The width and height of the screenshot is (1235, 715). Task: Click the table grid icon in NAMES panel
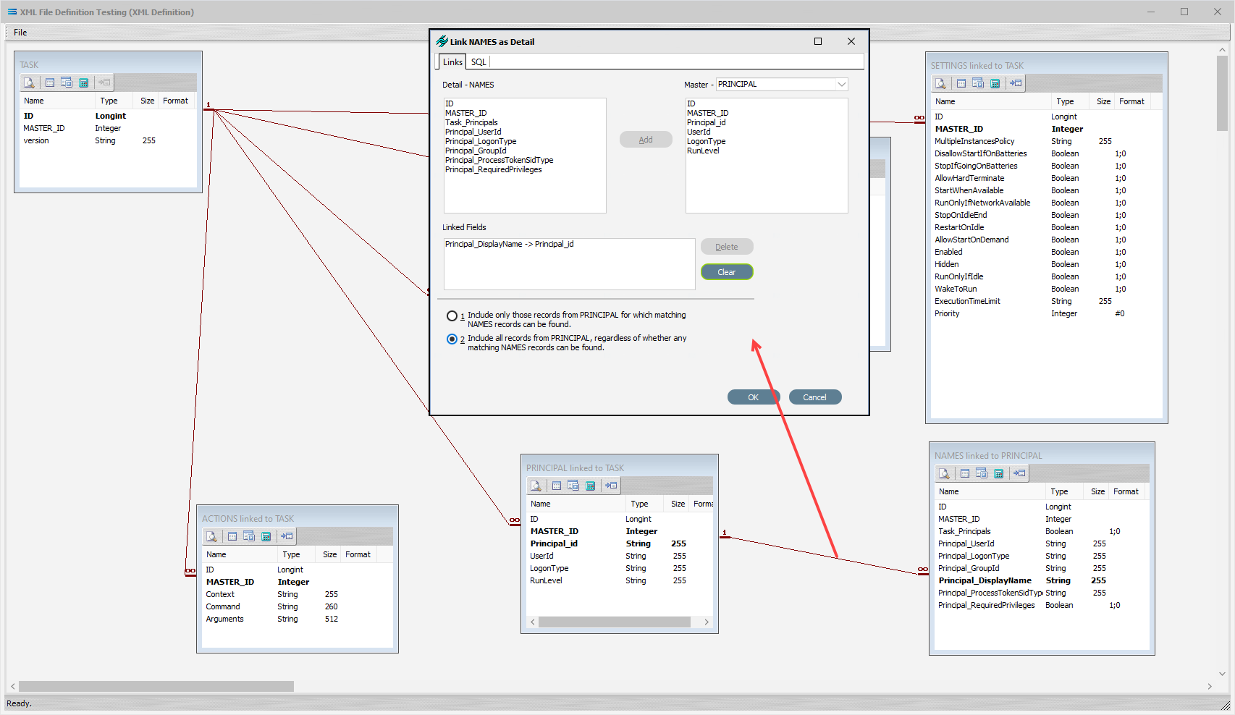(965, 474)
